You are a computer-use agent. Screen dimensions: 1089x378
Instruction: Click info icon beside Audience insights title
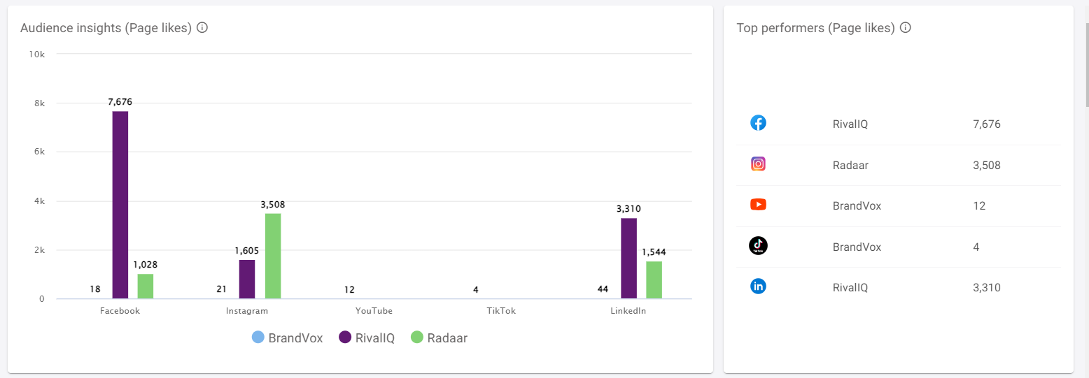click(x=202, y=28)
